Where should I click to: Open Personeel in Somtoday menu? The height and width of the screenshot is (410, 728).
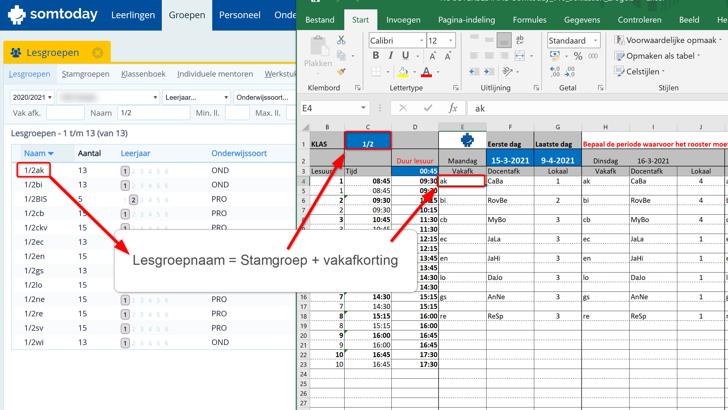240,15
